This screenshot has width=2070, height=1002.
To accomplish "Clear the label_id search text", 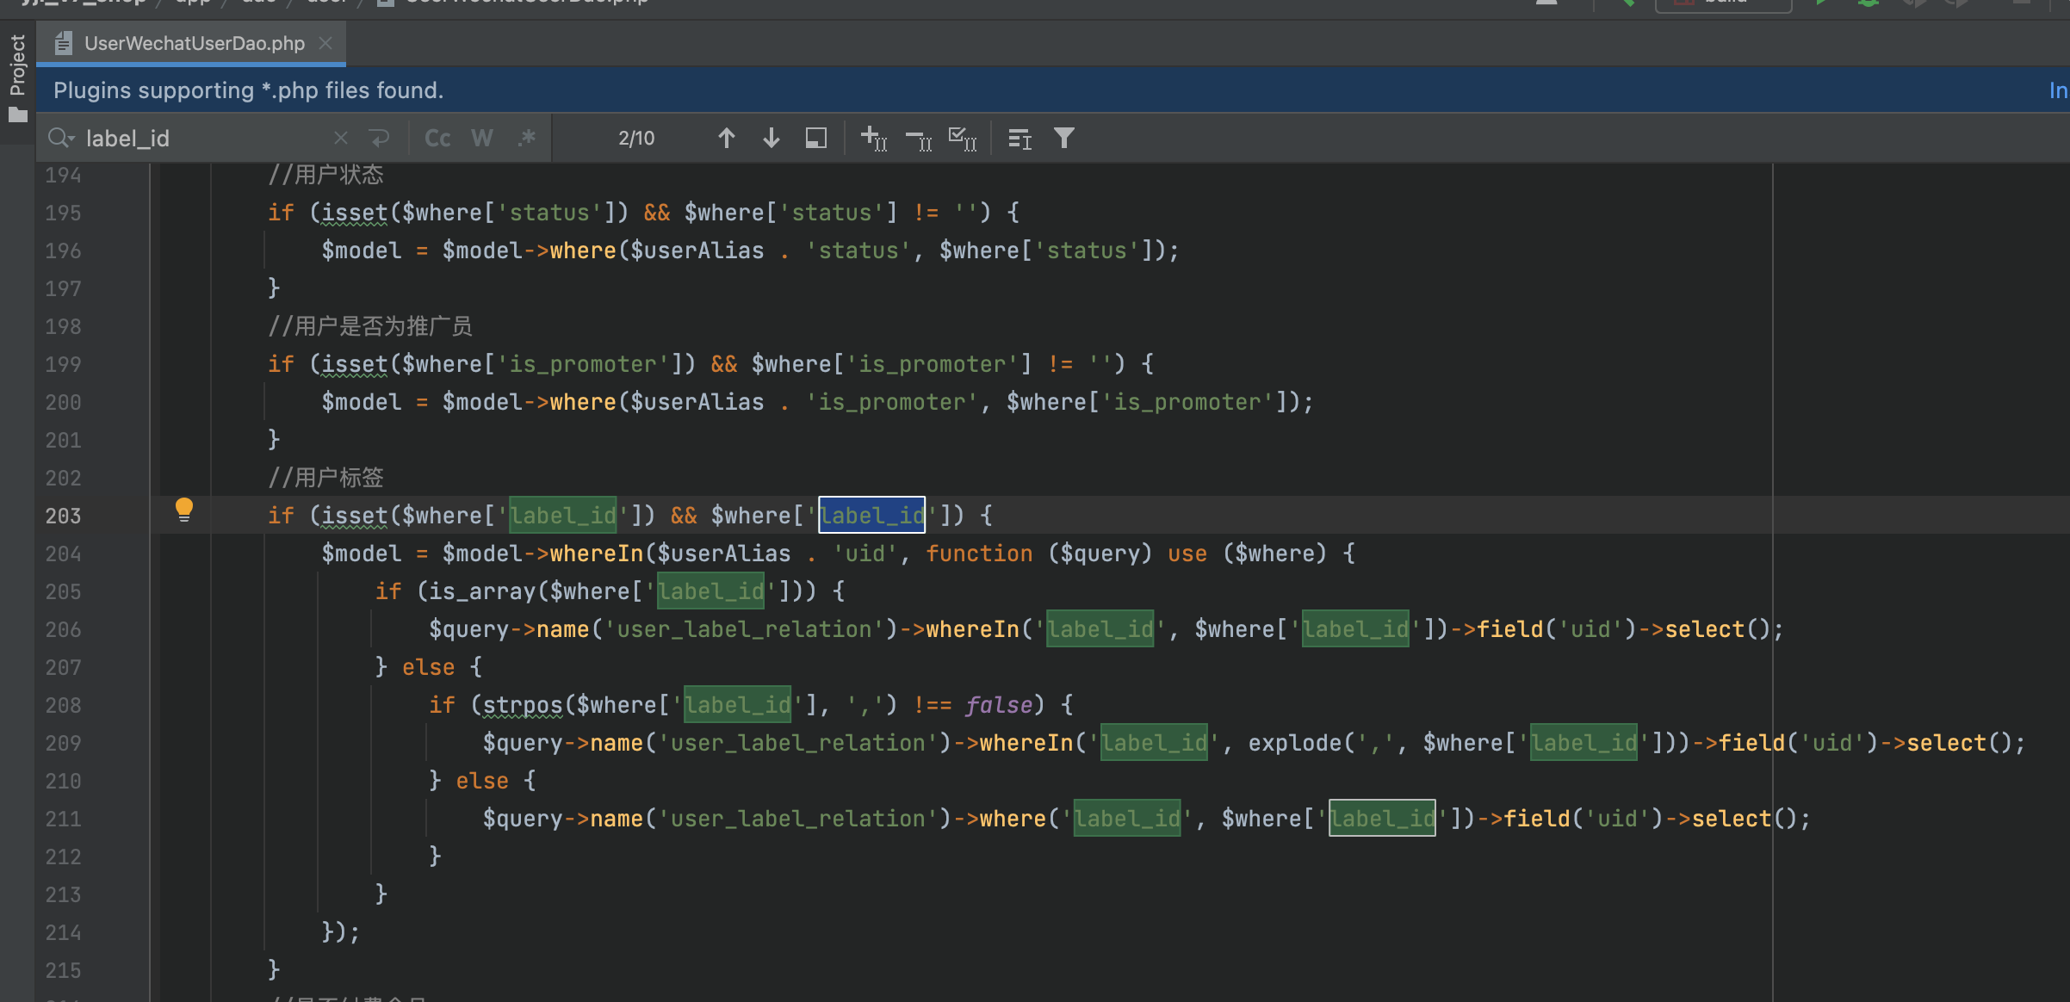I will [x=341, y=138].
